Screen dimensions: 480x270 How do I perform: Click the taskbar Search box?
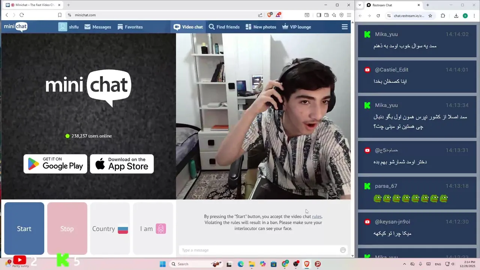(x=196, y=264)
